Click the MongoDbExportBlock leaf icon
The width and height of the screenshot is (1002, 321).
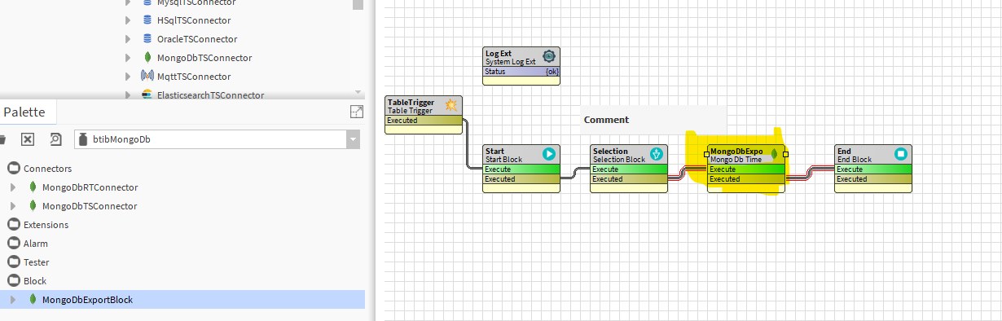[32, 300]
